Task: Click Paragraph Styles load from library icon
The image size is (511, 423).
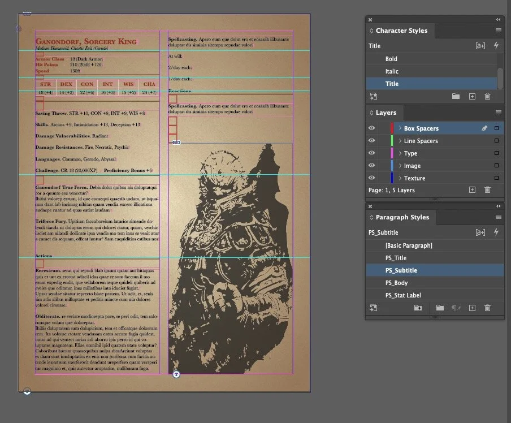Action: click(374, 308)
